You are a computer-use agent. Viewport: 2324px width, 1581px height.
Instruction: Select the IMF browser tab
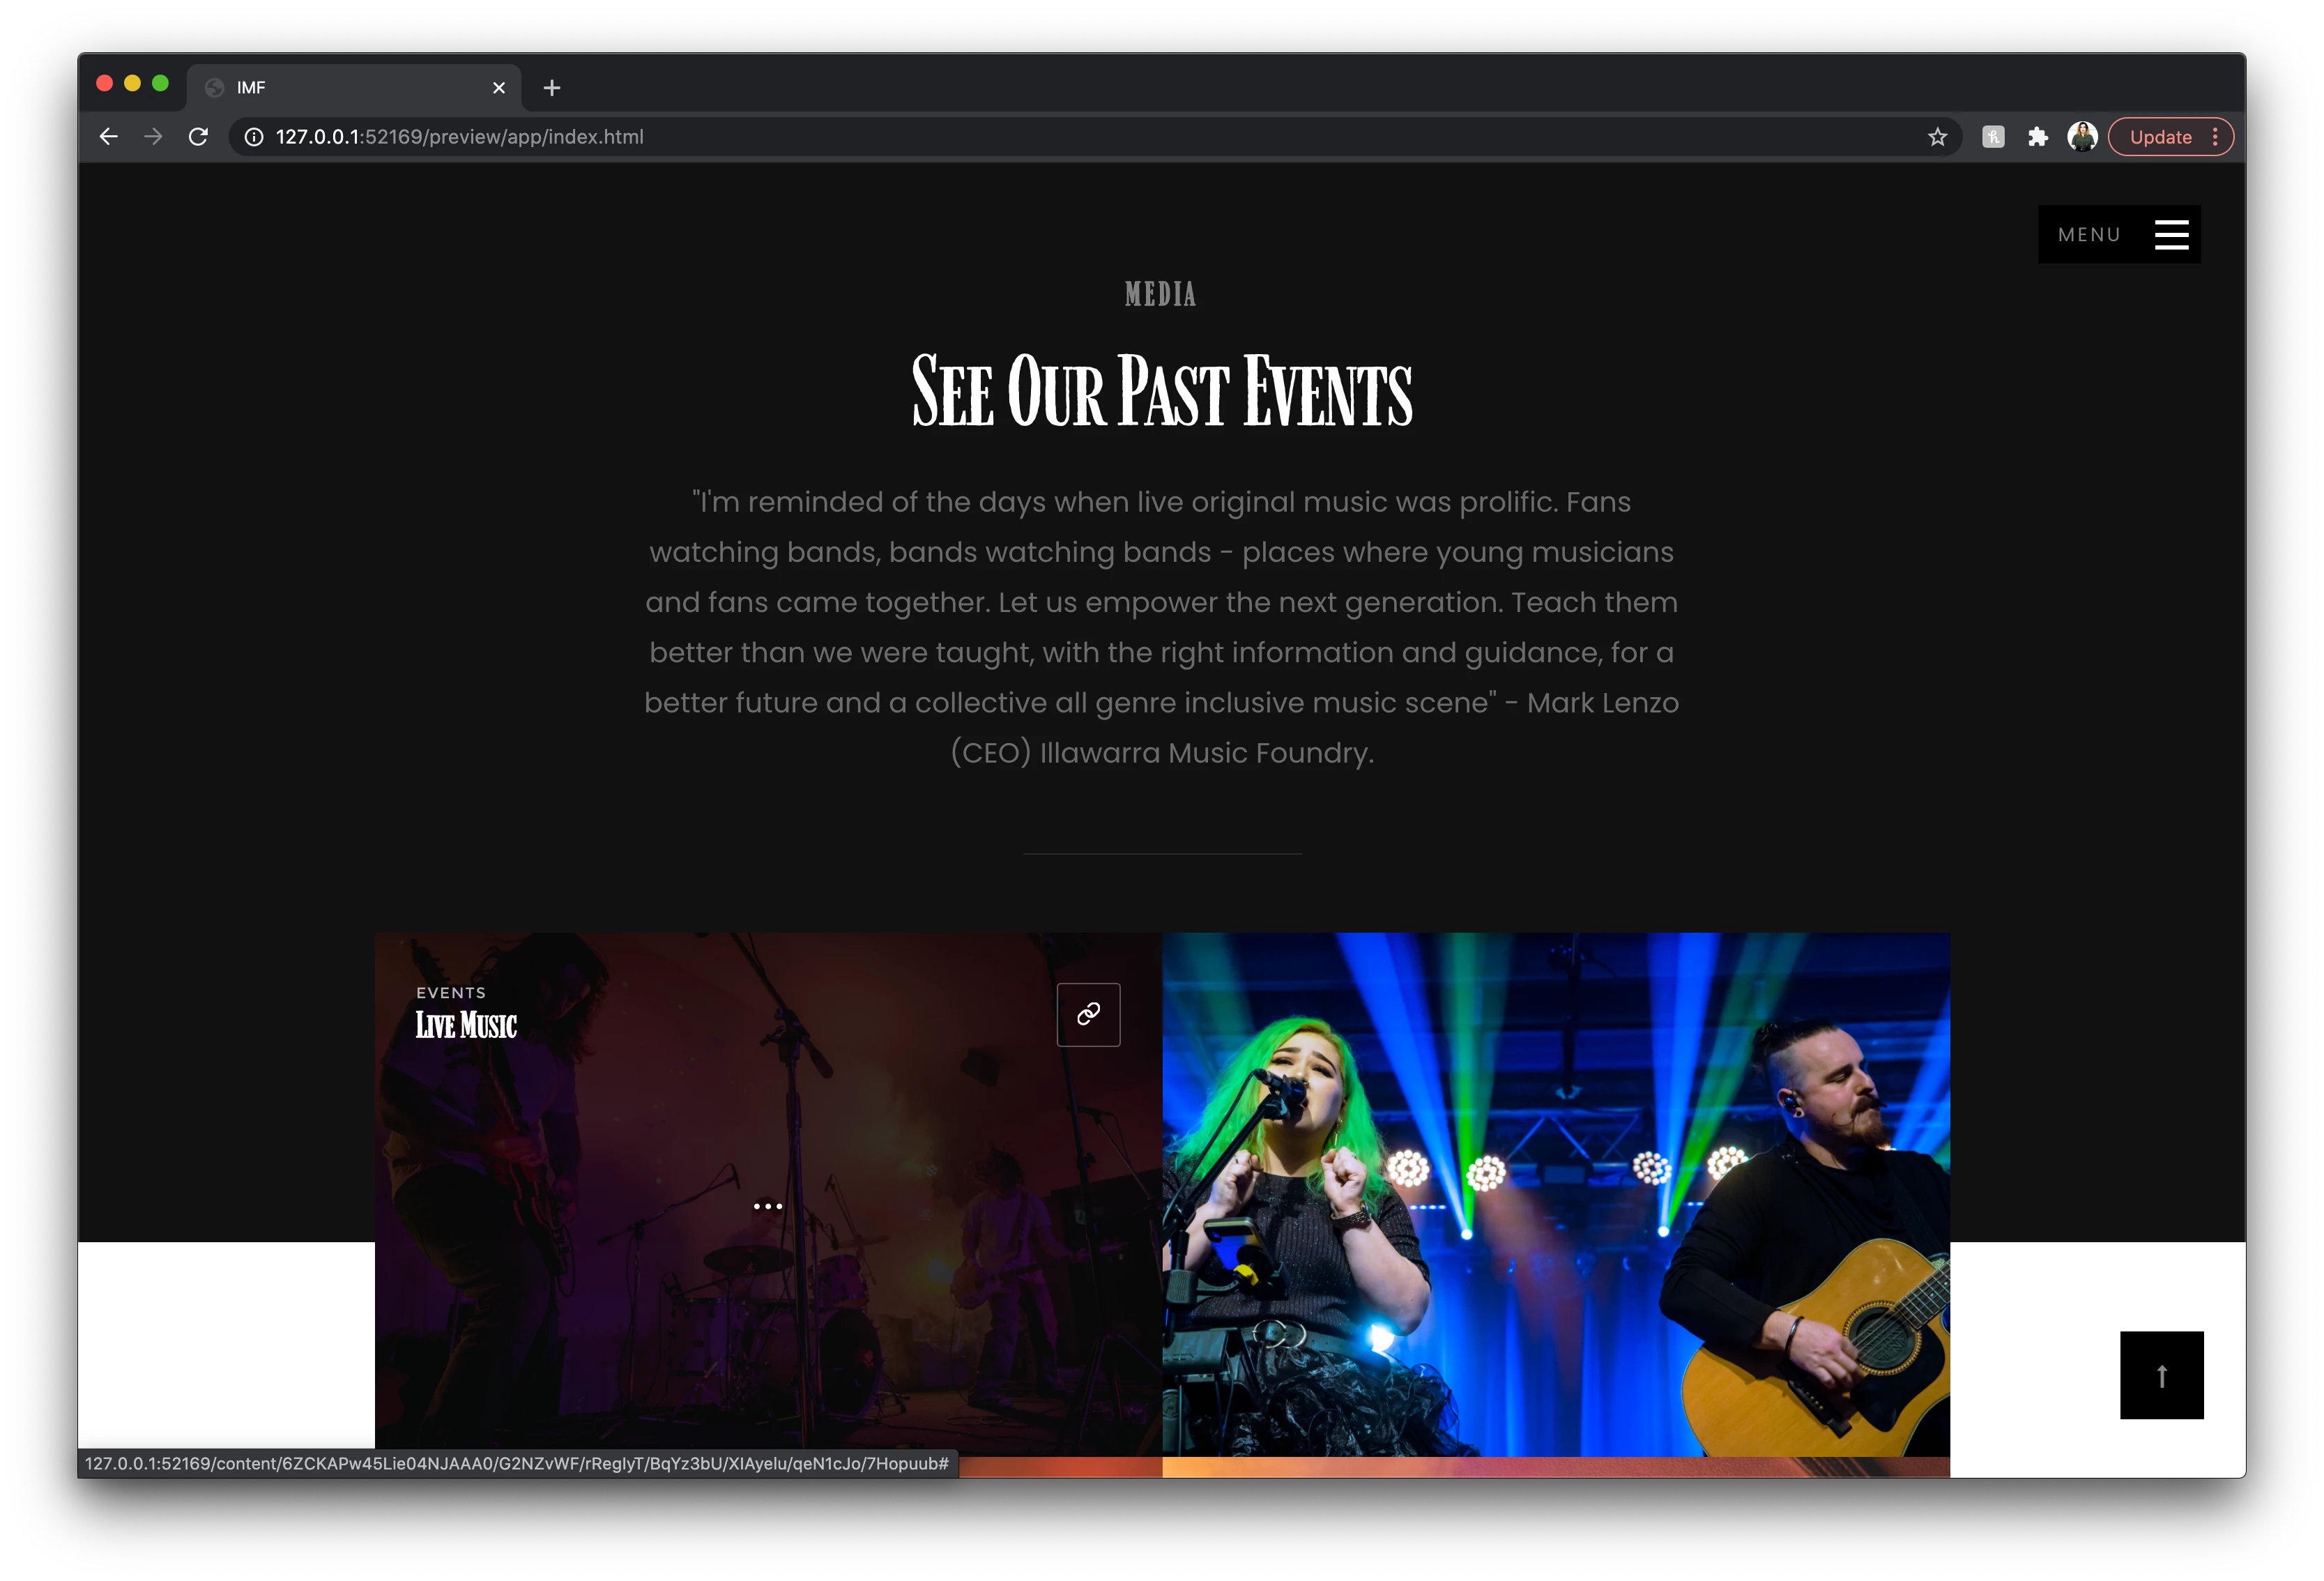click(x=340, y=88)
